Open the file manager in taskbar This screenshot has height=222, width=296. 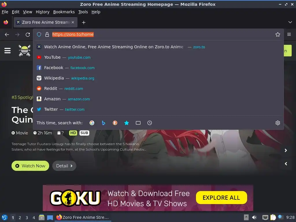(42, 217)
